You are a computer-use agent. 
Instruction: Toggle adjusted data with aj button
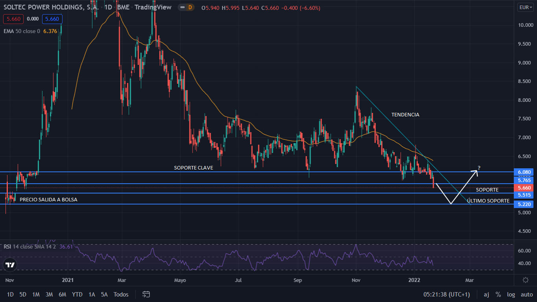486,294
